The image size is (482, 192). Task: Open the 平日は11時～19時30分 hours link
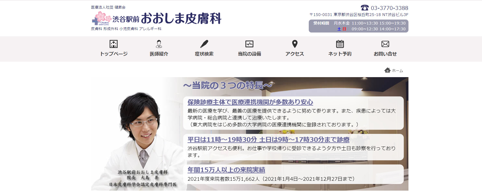(268, 140)
